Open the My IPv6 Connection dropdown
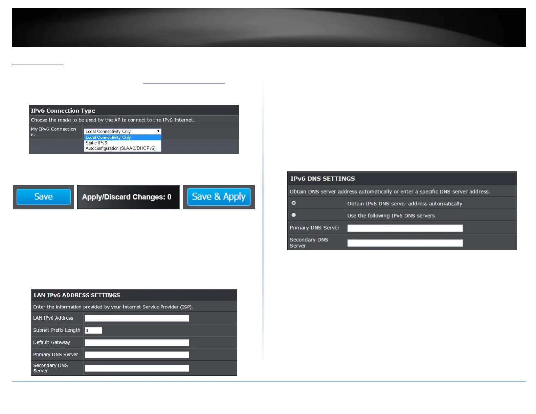 click(122, 131)
